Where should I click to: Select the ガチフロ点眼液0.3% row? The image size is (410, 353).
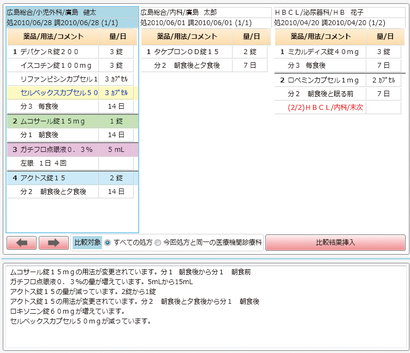point(72,150)
